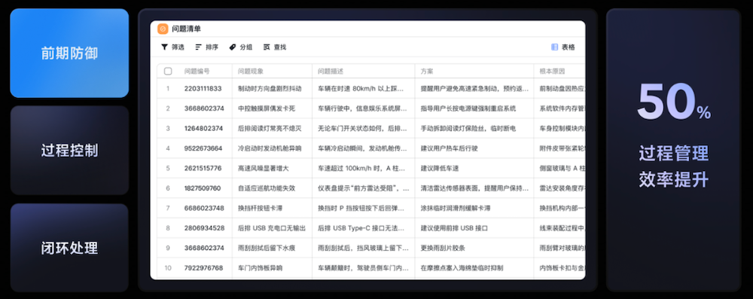
Task: Click the tag group icon
Action: point(233,47)
